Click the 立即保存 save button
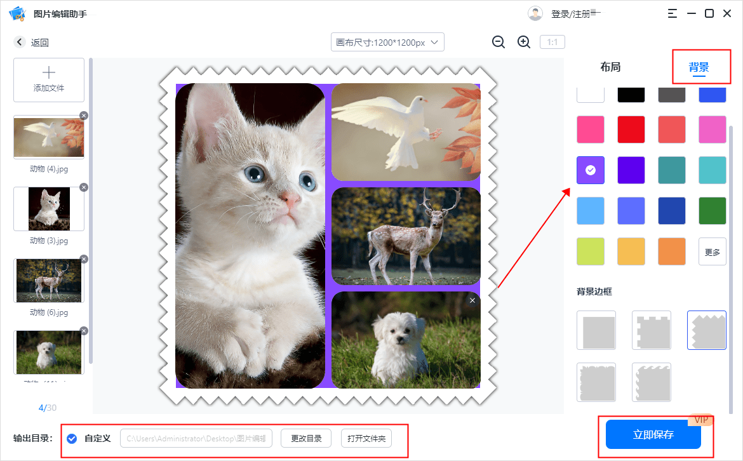The image size is (743, 461). (653, 434)
